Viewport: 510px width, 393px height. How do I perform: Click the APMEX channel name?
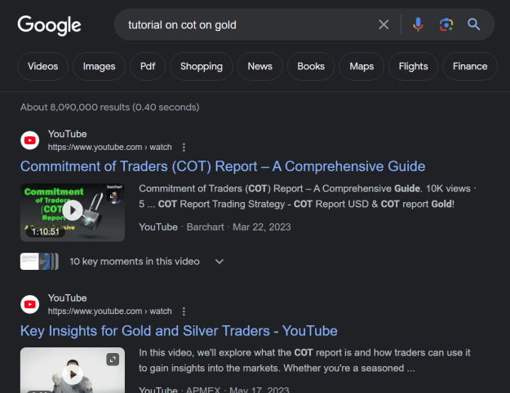[203, 390]
